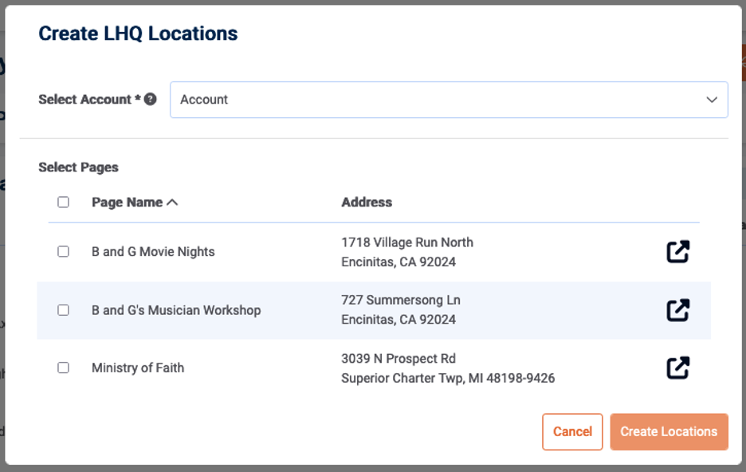The image size is (746, 472).
Task: Open external link for Ministry of Faith
Action: [677, 368]
